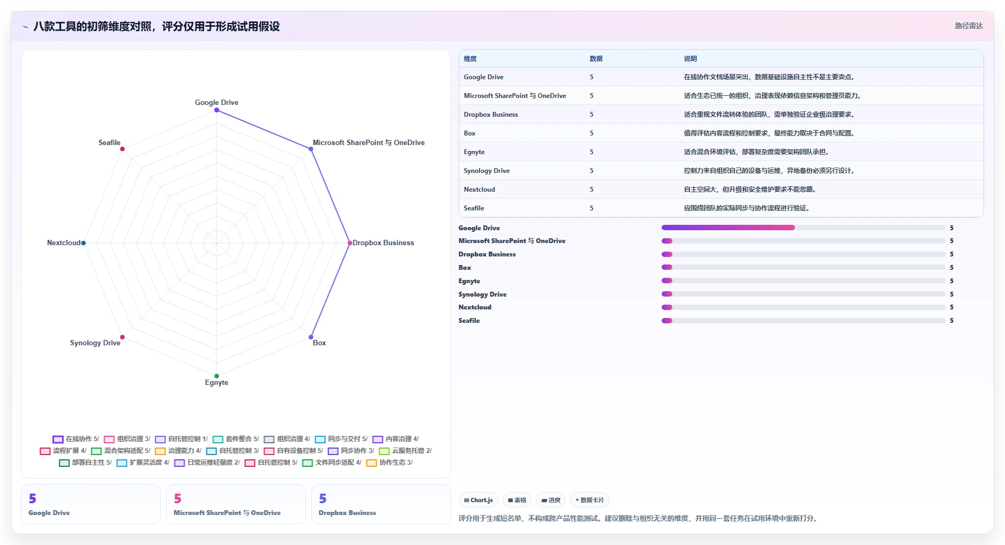The image size is (1005, 545).
Task: Click the Seafile radar data point
Action: coord(122,149)
